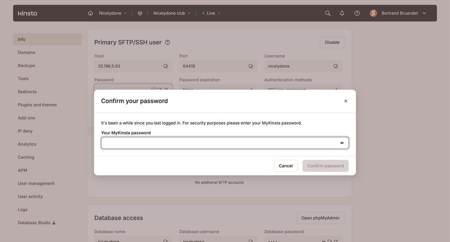Click the Host field 35.196.5.93
Viewport: 450px width, 242px height.
[133, 66]
